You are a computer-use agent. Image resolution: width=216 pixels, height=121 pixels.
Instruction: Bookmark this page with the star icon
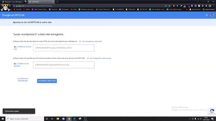point(169,6)
